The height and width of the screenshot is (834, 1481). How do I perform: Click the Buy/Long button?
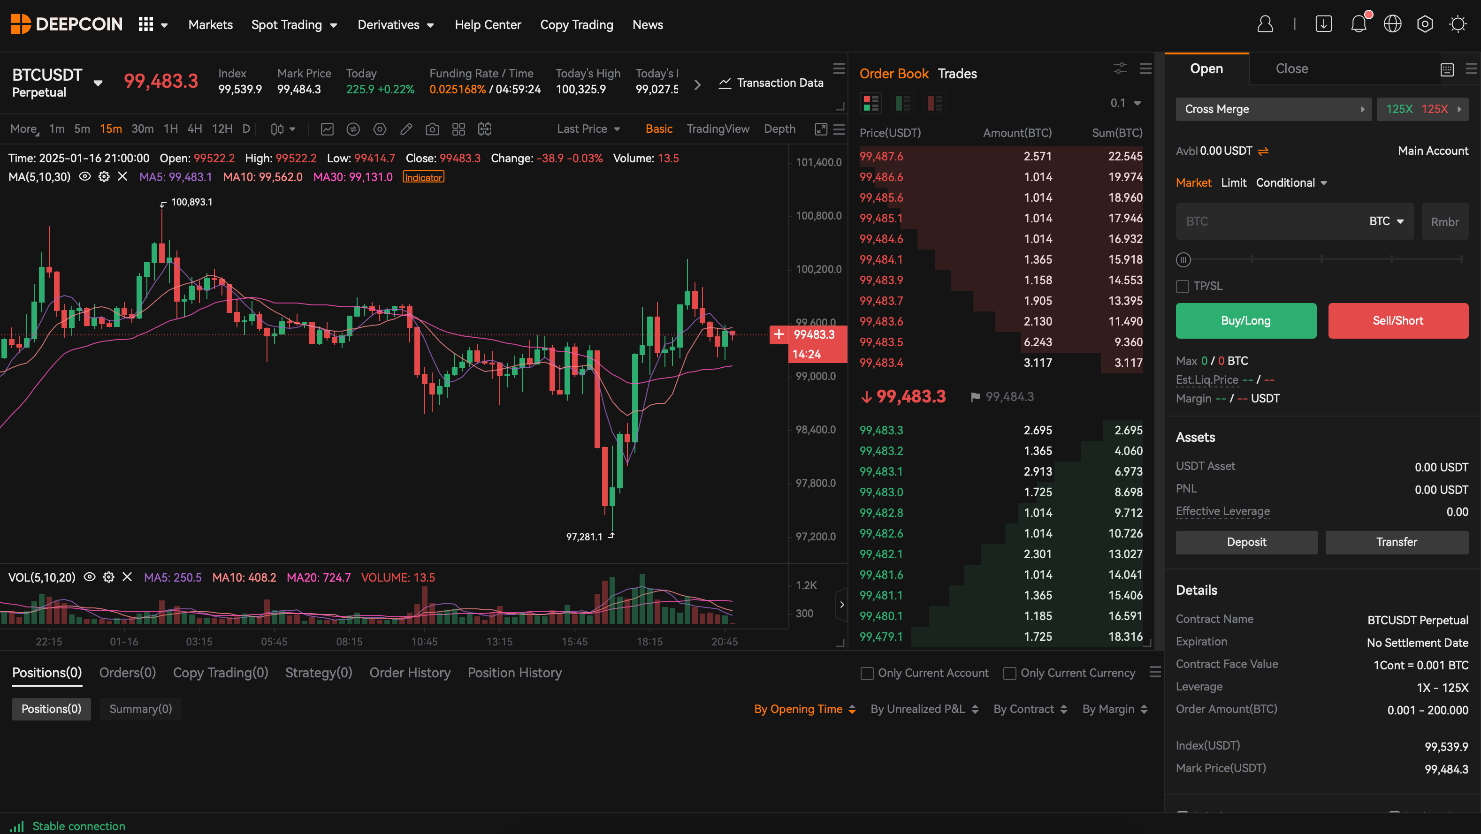coord(1246,321)
